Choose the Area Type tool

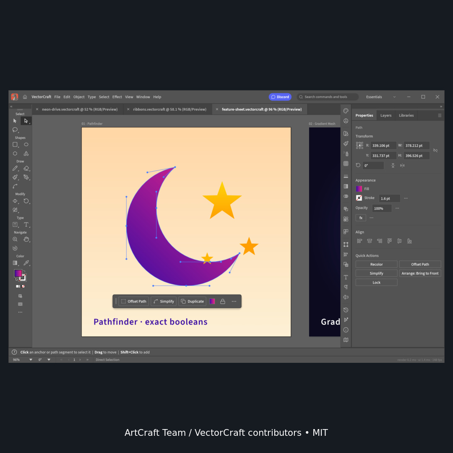15,224
